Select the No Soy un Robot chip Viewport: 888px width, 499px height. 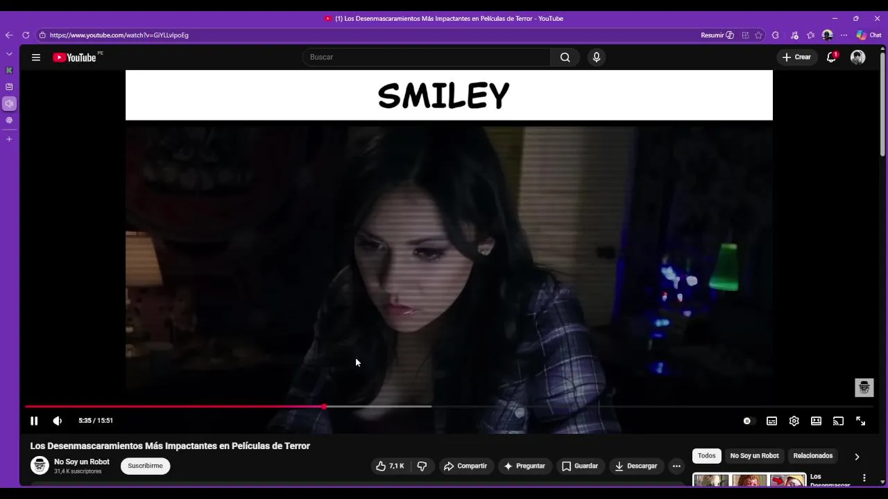[x=755, y=456]
